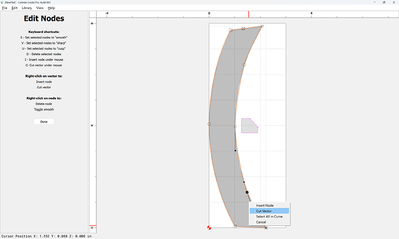Viewport: 399px width, 239px height.
Task: Select the square node at top middle edge
Action: (243, 28)
